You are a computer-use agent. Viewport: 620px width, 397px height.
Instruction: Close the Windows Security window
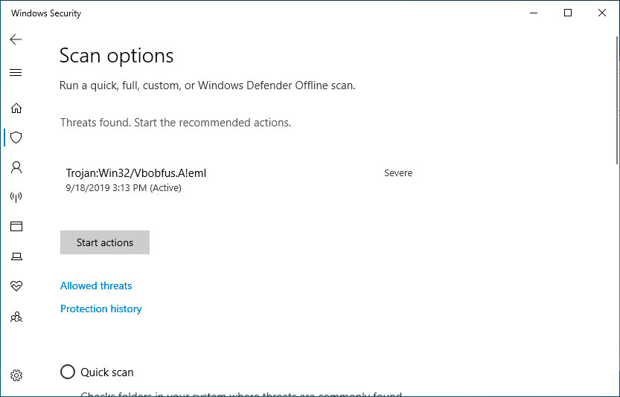click(x=602, y=13)
